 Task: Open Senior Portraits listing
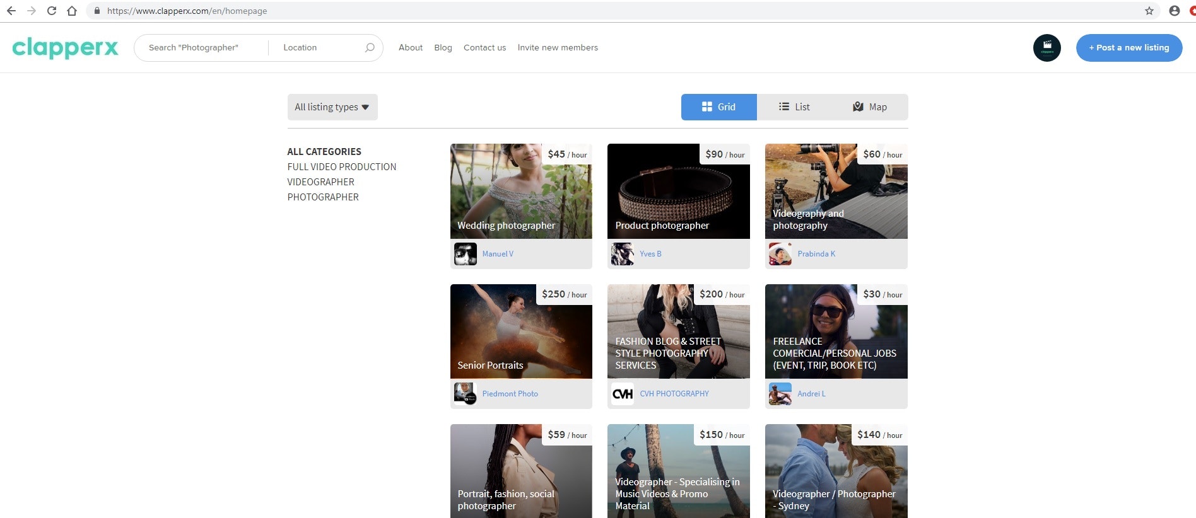(521, 331)
